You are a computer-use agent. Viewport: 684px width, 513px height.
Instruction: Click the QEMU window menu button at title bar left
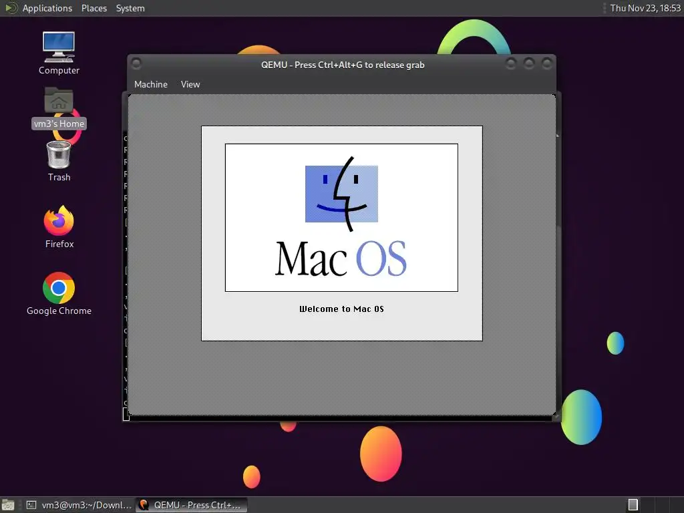(136, 63)
